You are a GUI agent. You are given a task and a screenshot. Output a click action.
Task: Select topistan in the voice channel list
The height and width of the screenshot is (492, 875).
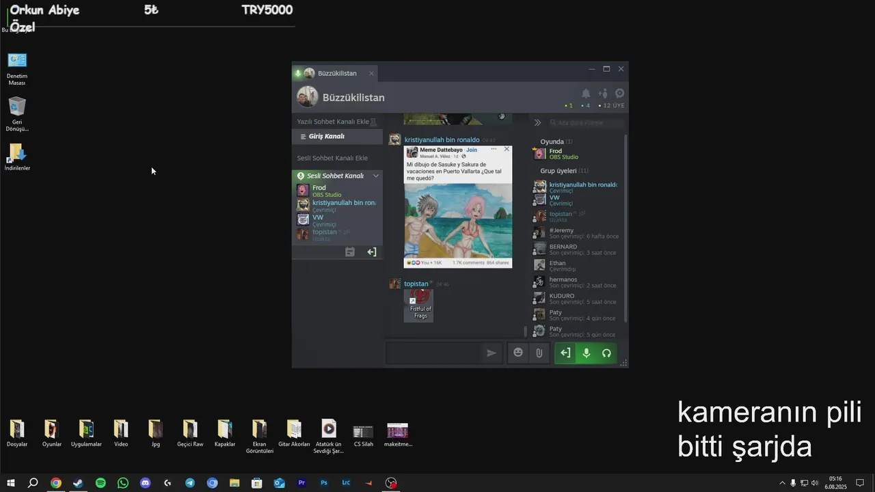[337, 235]
